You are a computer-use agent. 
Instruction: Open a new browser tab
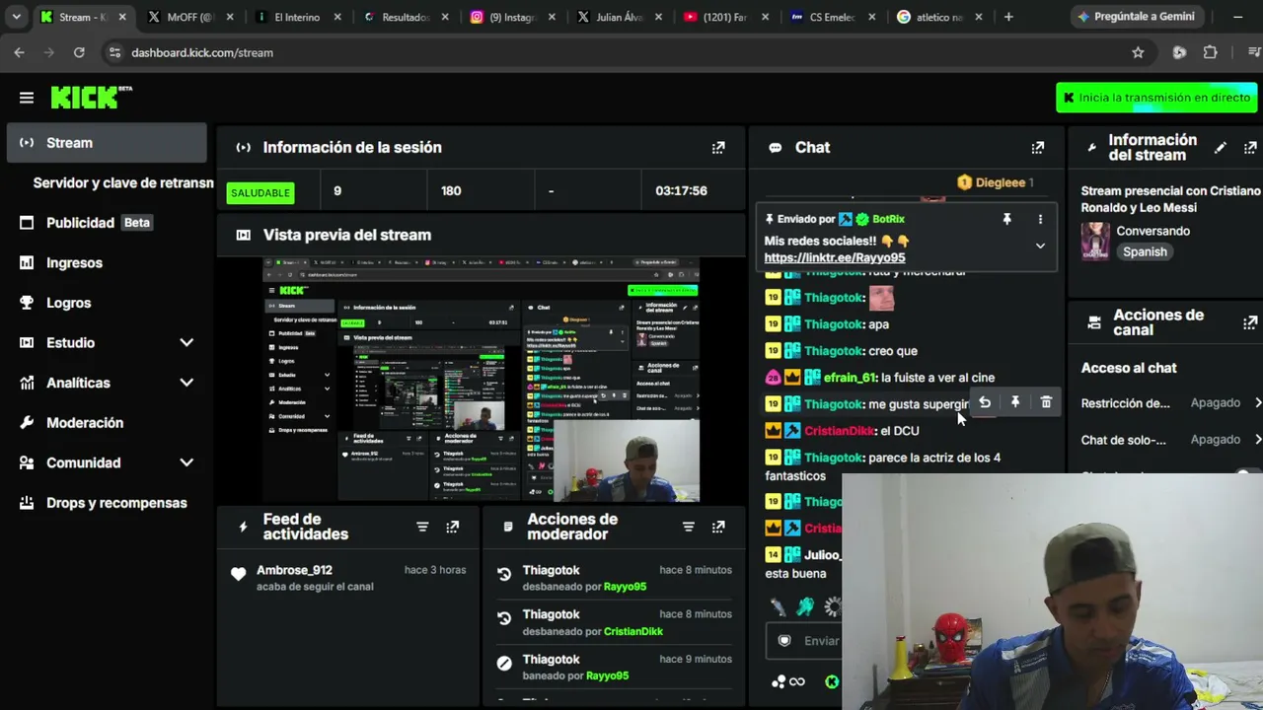click(x=1008, y=17)
